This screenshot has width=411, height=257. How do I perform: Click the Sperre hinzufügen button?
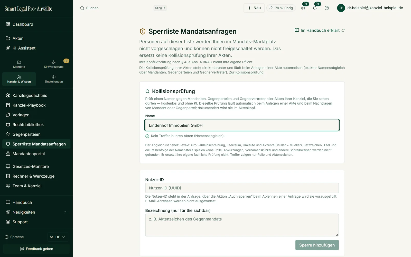(317, 245)
